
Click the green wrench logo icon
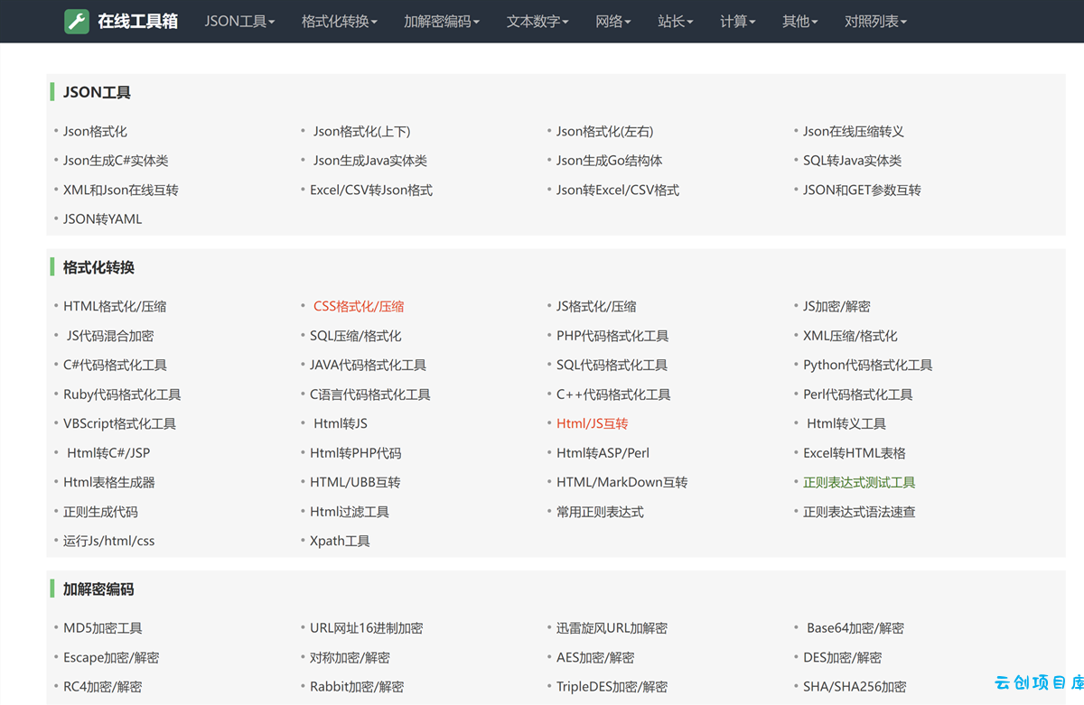pyautogui.click(x=77, y=22)
